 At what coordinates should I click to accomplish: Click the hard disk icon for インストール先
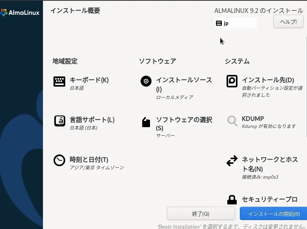click(232, 81)
